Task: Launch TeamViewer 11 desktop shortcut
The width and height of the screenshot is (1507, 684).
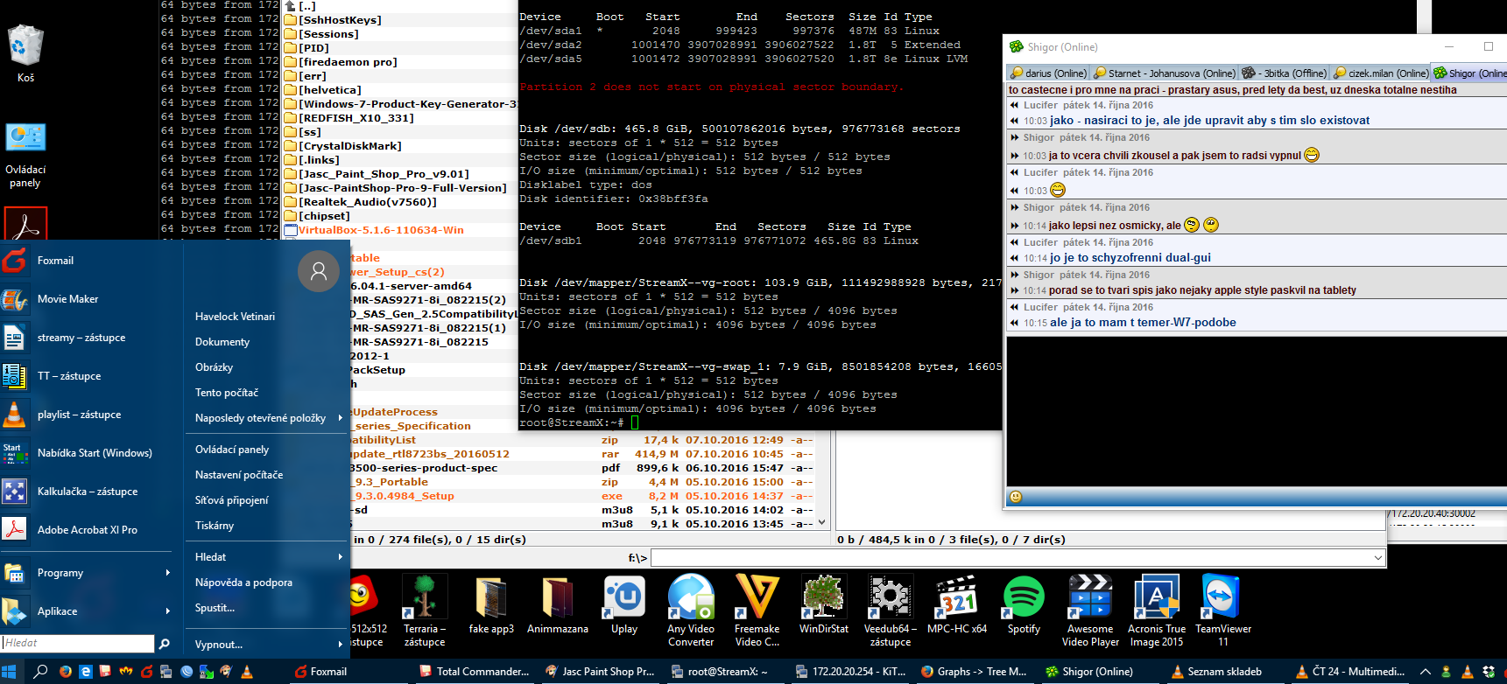Action: [1223, 611]
